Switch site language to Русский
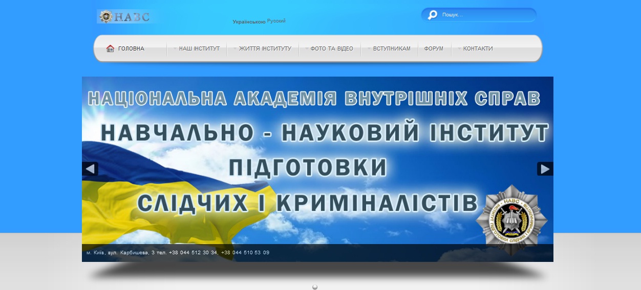Viewport: 641px width, 290px height. coord(276,21)
